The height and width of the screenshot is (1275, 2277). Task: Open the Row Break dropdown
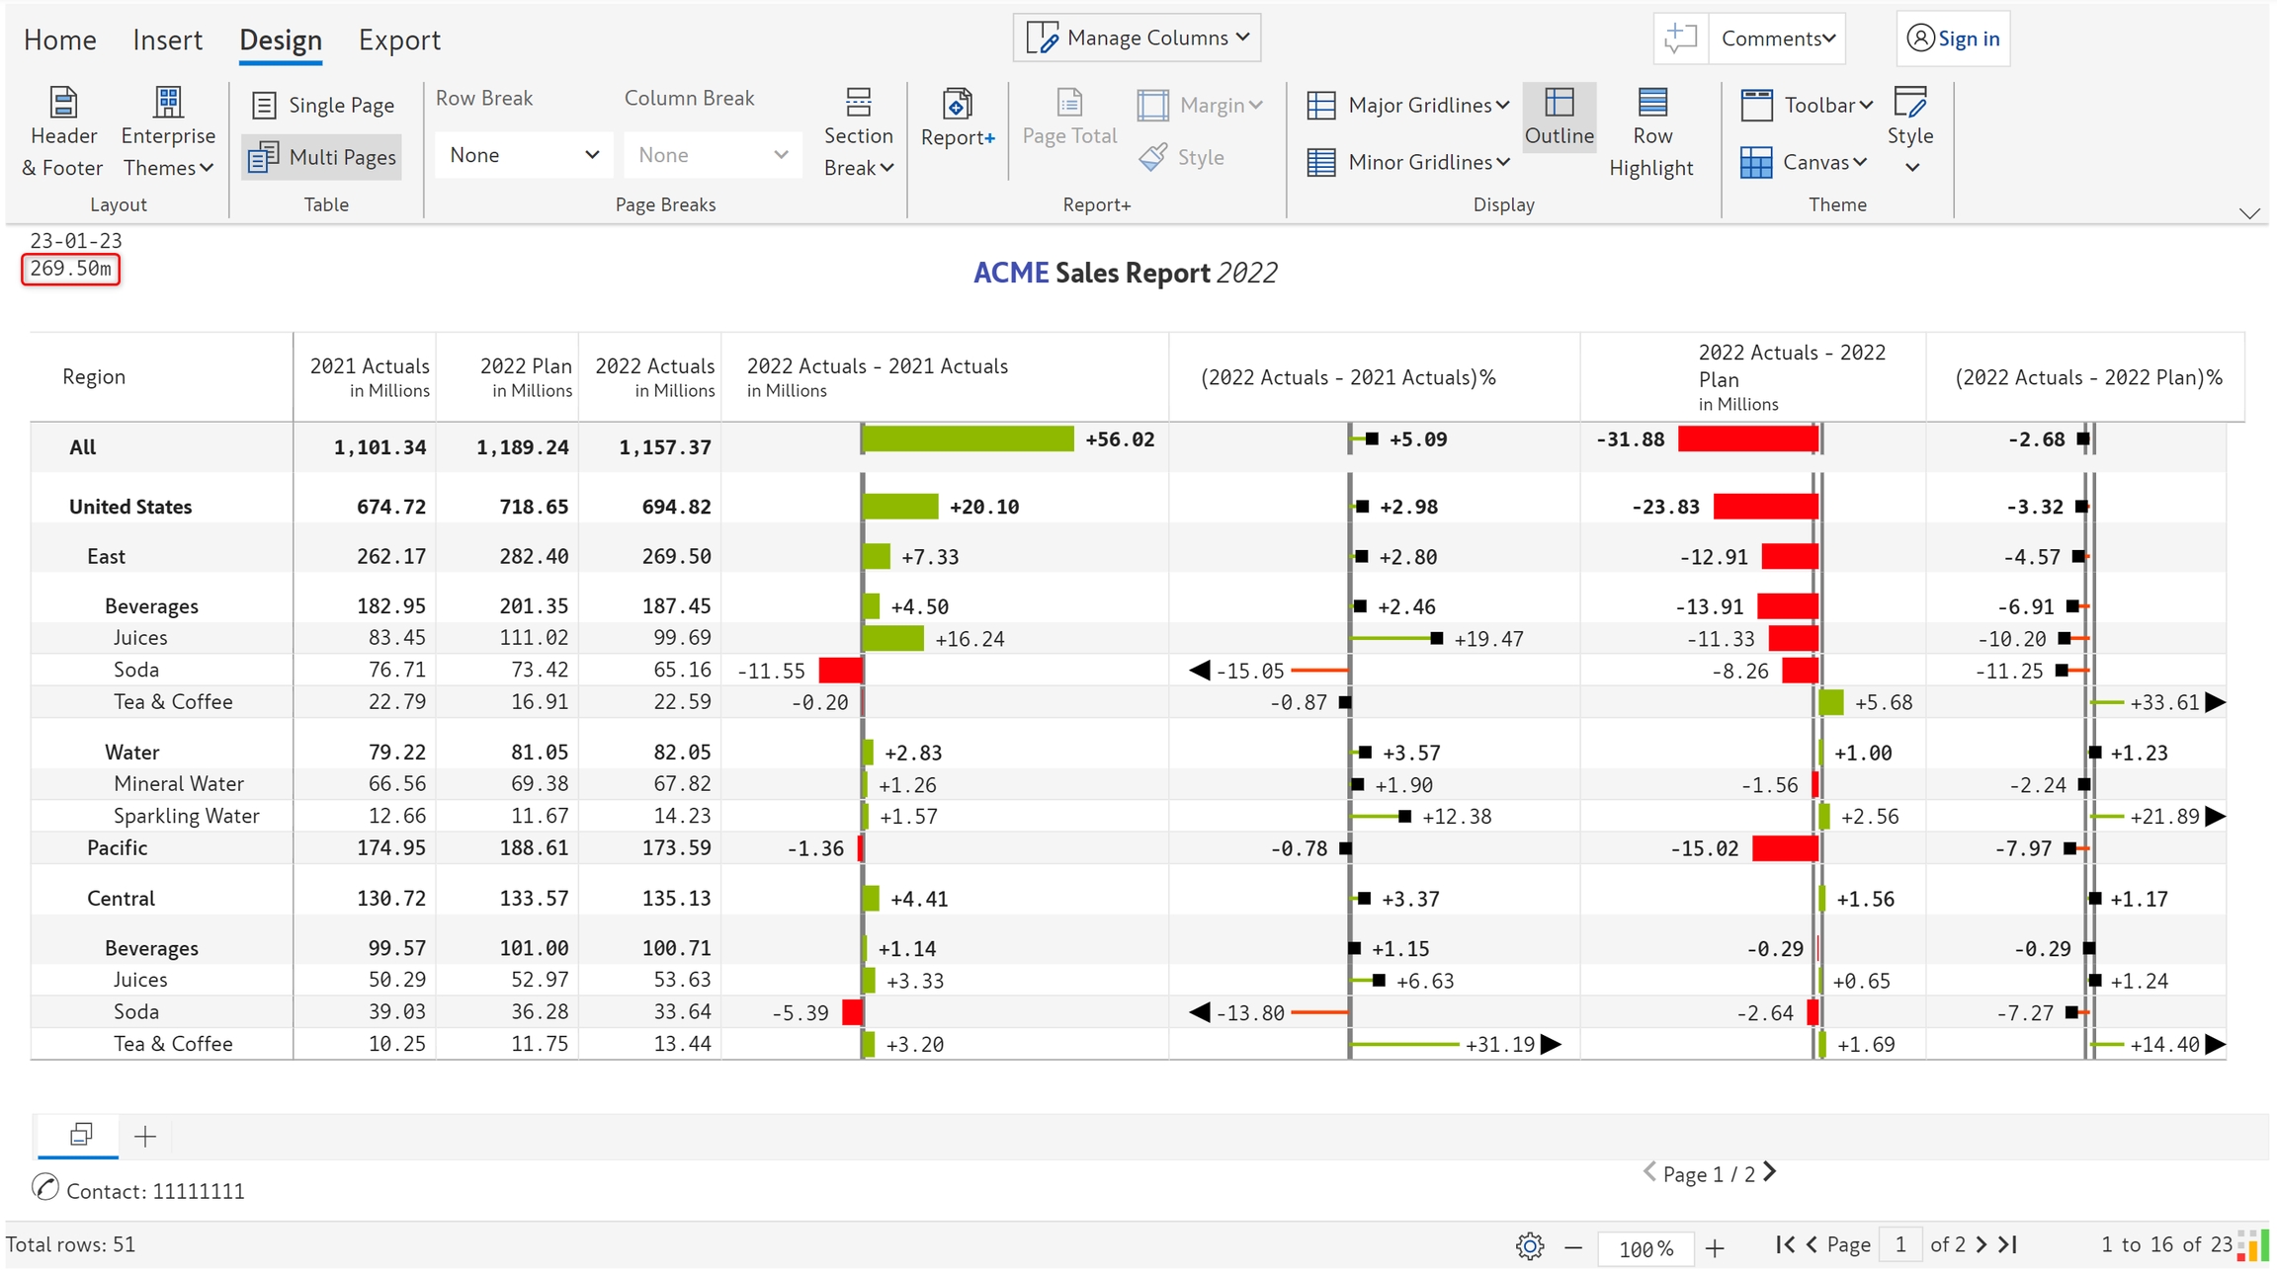point(523,155)
